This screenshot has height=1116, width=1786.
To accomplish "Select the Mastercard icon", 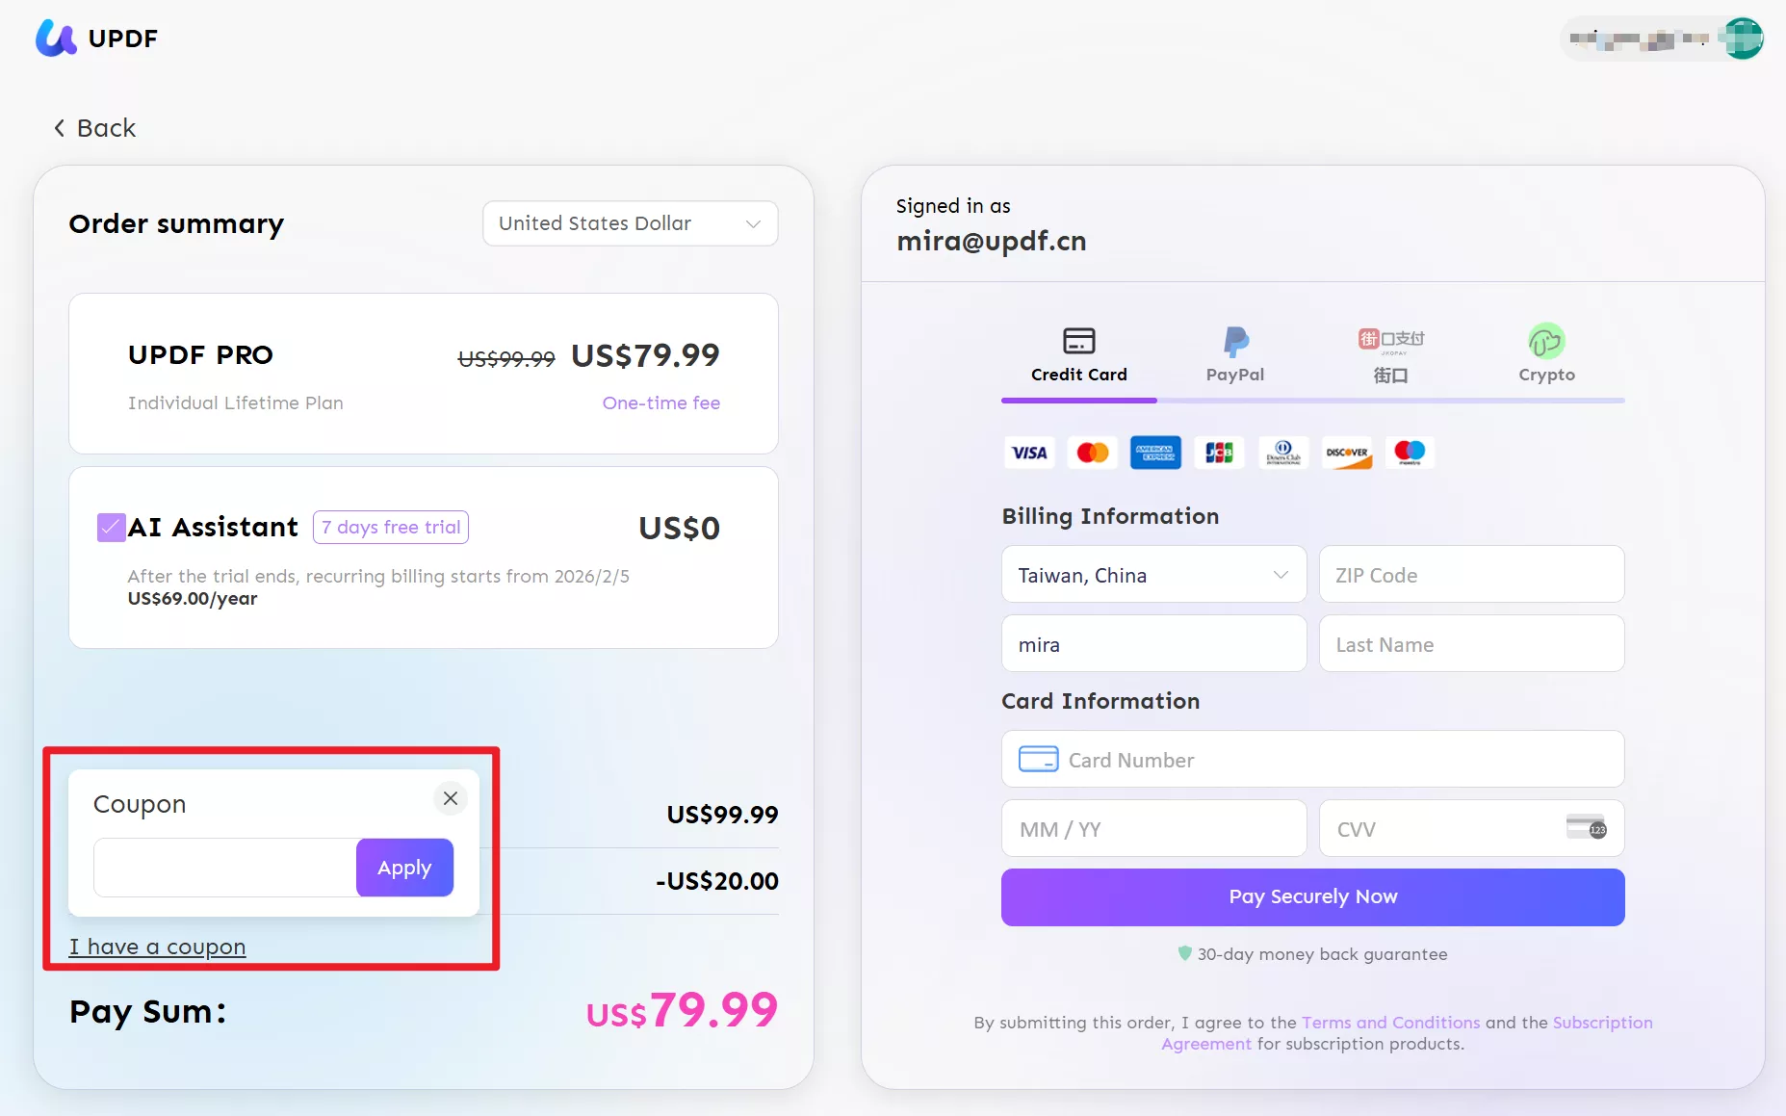I will click(x=1092, y=453).
